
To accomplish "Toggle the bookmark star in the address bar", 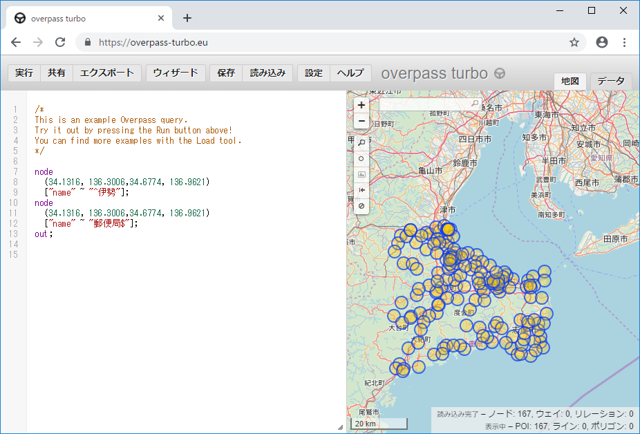I will click(574, 42).
